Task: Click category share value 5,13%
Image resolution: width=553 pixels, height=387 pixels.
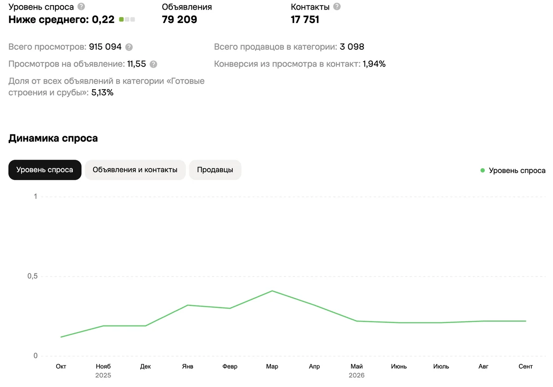Action: point(102,92)
